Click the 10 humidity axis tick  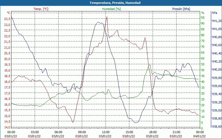click(x=203, y=117)
